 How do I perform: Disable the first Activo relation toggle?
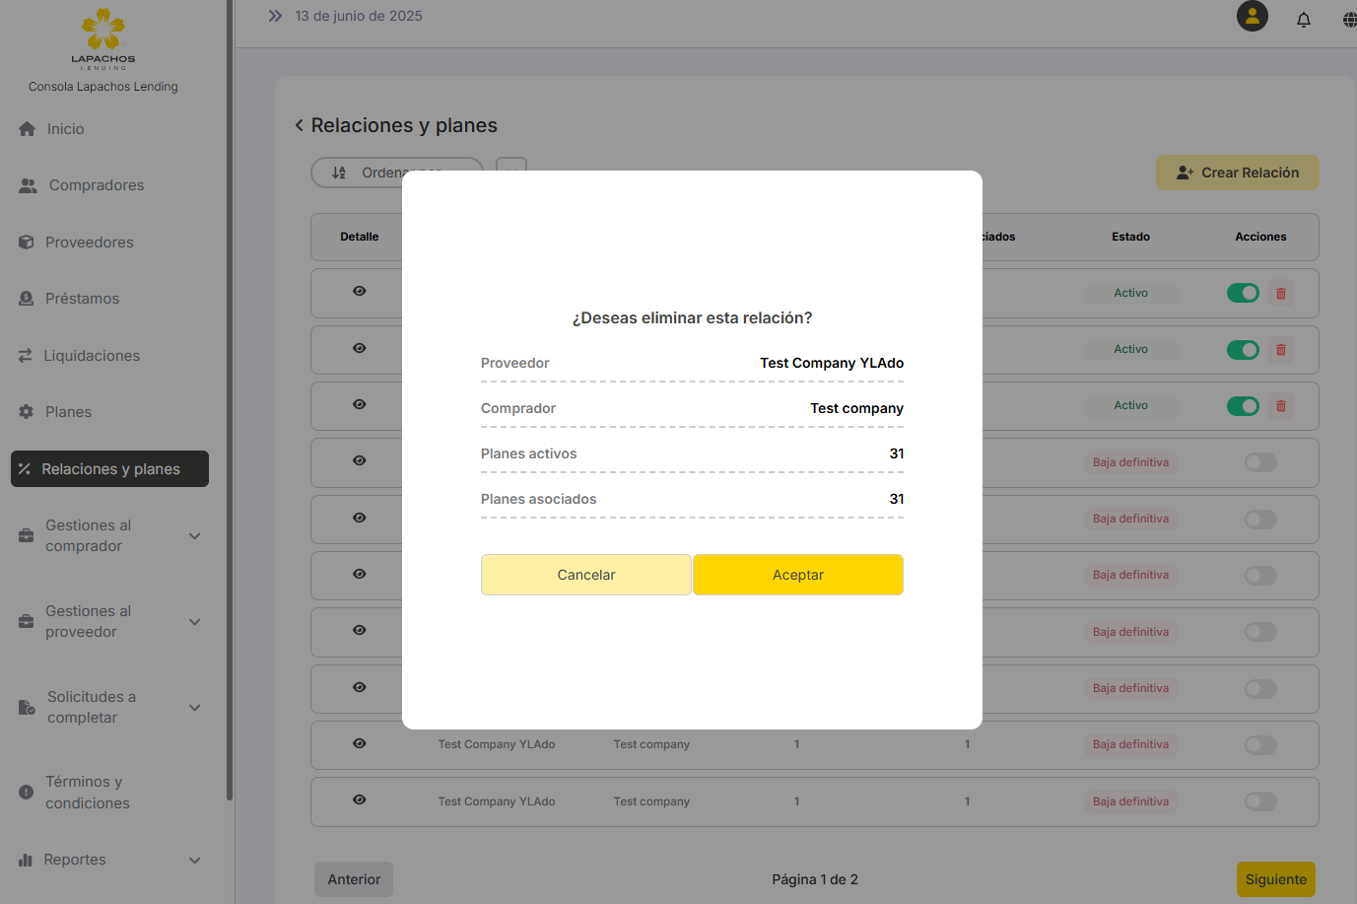pos(1243,294)
